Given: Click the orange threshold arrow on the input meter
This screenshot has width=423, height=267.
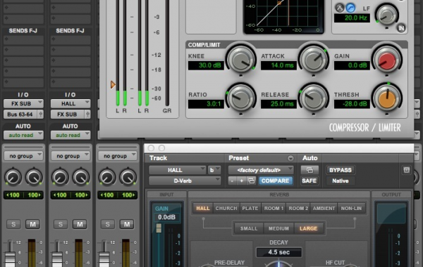Looking at the screenshot, I should tap(113, 85).
